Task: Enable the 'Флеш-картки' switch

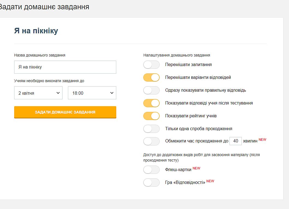Action: tap(151, 170)
